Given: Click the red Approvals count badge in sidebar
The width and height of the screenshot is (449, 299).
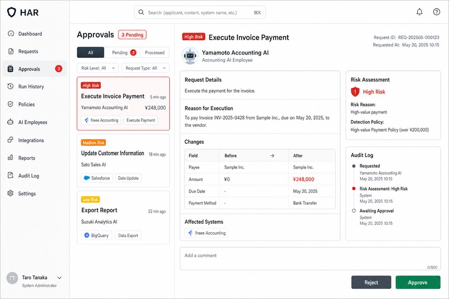Looking at the screenshot, I should (58, 68).
